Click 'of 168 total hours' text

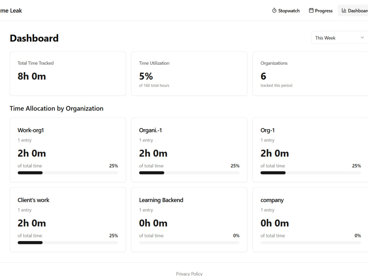pyautogui.click(x=154, y=85)
